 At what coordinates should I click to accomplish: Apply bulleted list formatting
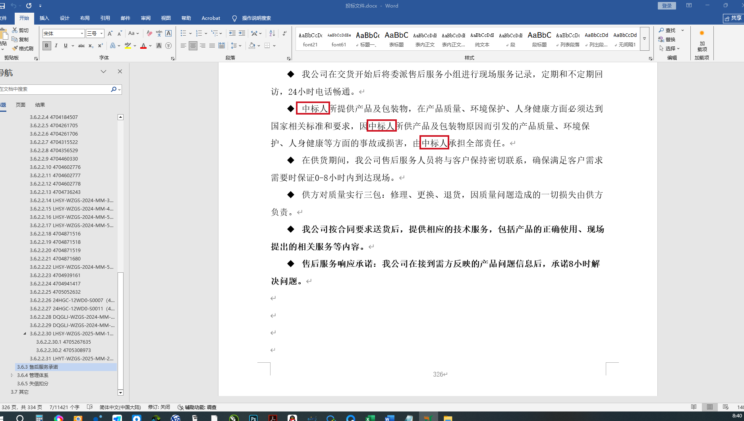coord(183,34)
